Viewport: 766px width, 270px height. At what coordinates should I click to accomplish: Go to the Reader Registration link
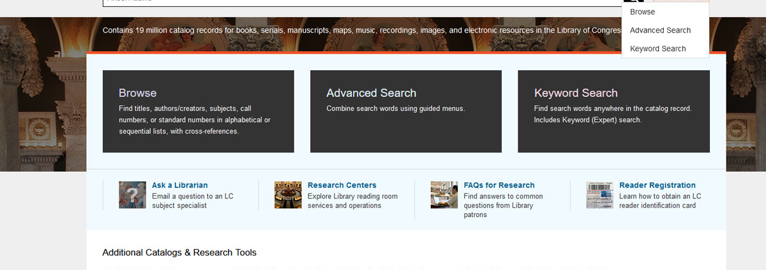pos(657,185)
